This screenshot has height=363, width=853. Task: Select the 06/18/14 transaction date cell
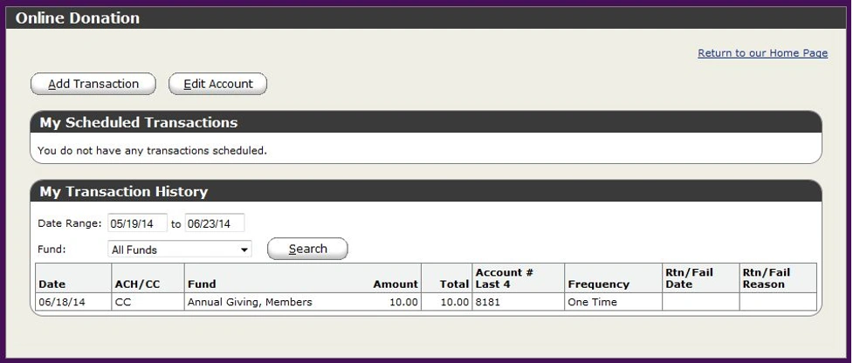tap(59, 302)
